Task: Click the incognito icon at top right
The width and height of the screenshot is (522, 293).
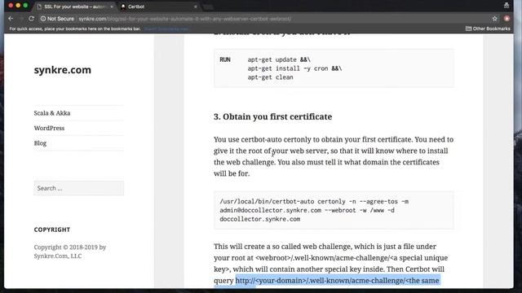Action: tap(507, 6)
